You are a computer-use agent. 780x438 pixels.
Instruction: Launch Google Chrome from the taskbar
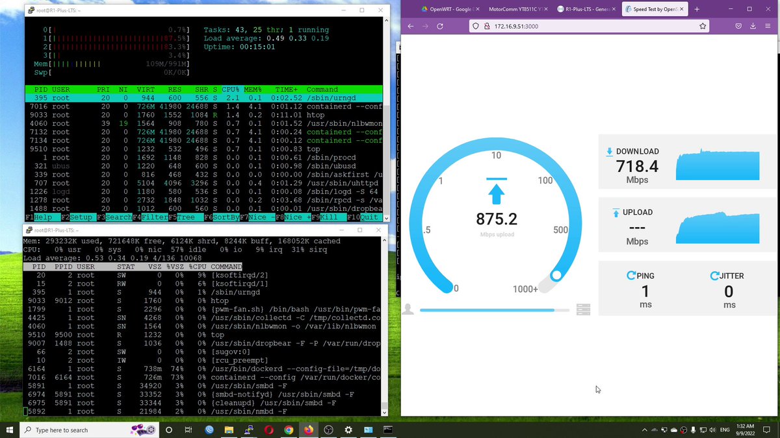click(289, 430)
